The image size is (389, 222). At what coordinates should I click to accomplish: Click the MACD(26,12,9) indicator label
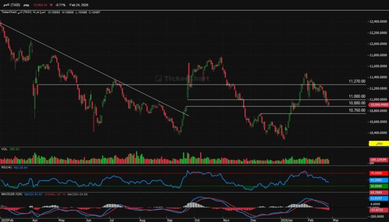tap(10, 193)
